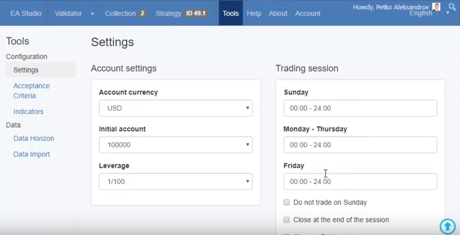The width and height of the screenshot is (460, 235).
Task: Switch to the Tools tab
Action: pos(231,13)
